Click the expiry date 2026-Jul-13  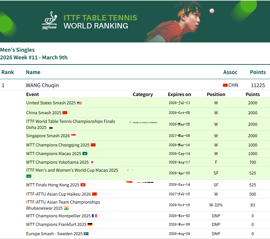click(x=179, y=103)
